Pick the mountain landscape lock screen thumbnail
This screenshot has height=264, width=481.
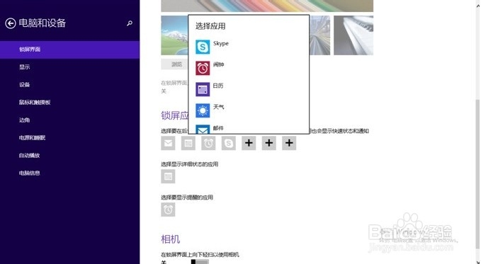(x=174, y=35)
